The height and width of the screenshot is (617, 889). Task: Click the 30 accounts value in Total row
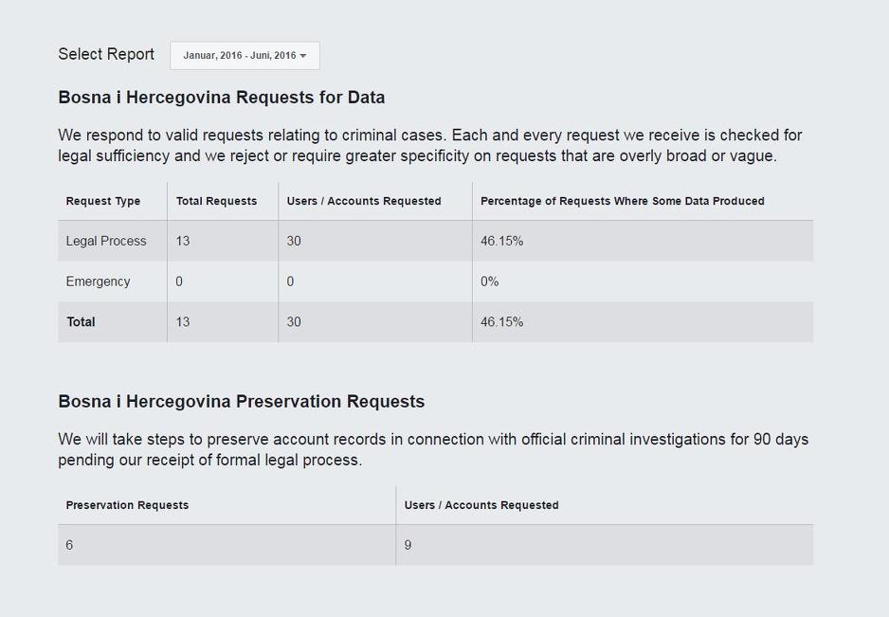294,322
